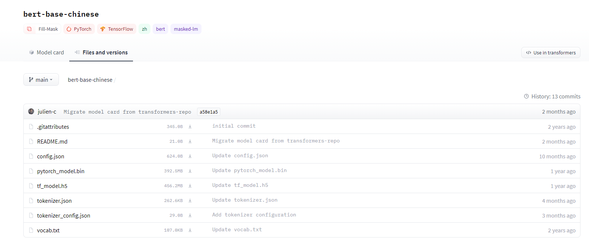The width and height of the screenshot is (589, 239).
Task: Open the julien-c user profile link
Action: 47,112
